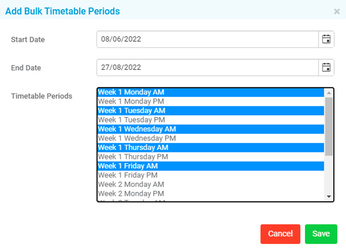Select Week 2 Monday AM period
346x252 pixels.
click(x=211, y=184)
